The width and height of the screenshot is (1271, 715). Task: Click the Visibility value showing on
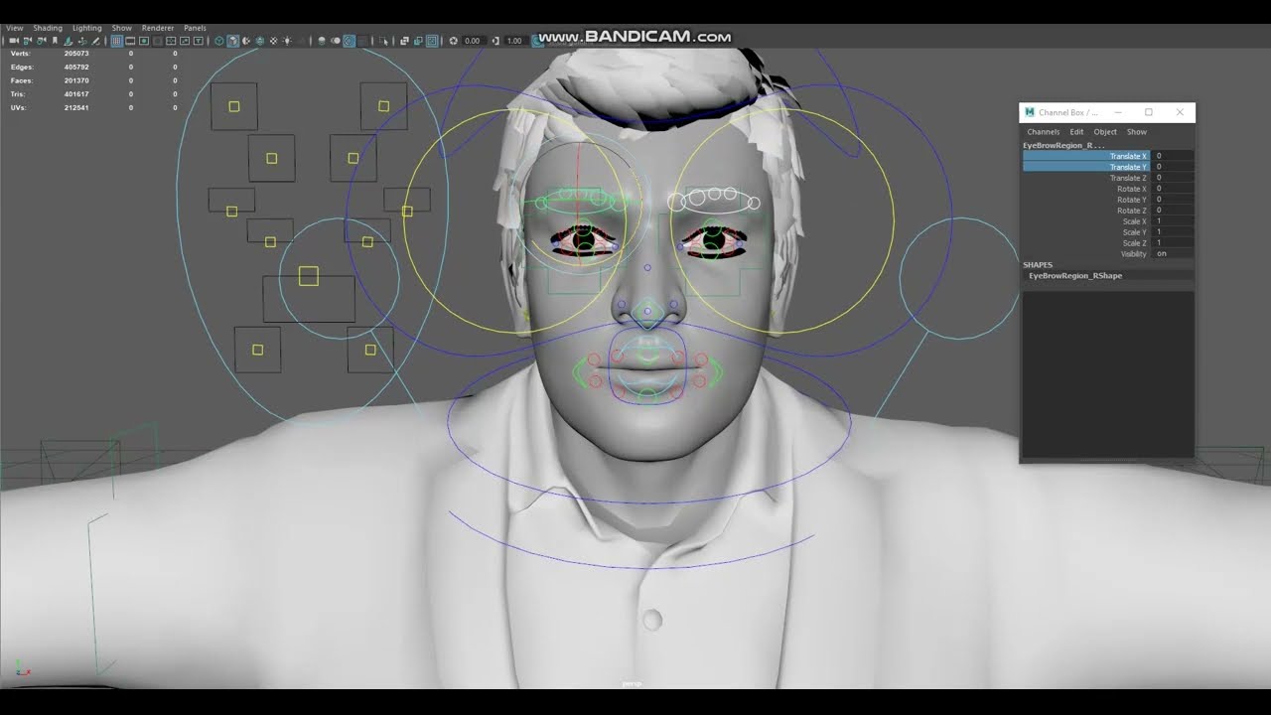click(x=1172, y=254)
